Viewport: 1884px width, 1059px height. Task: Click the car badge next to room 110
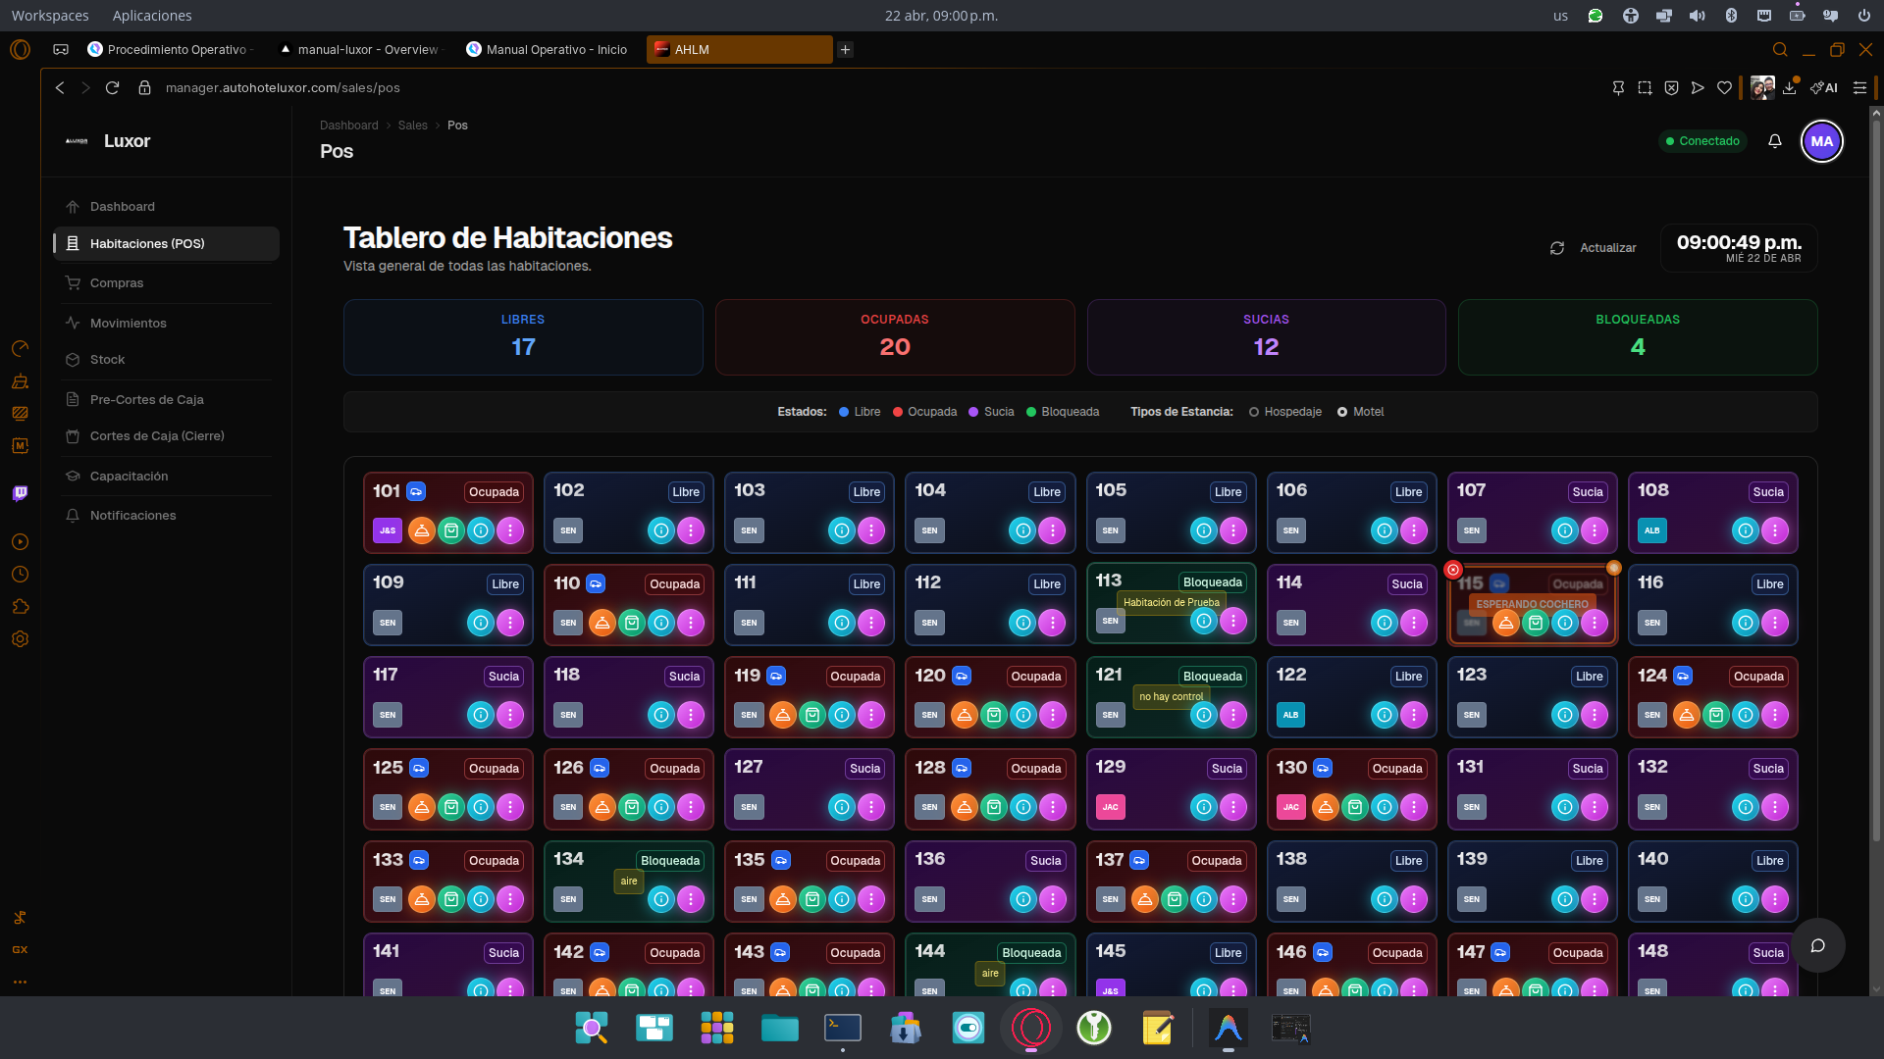596,583
